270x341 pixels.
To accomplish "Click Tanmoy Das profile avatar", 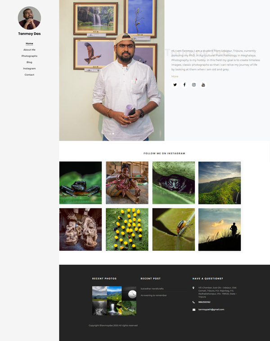I will click(x=29, y=18).
